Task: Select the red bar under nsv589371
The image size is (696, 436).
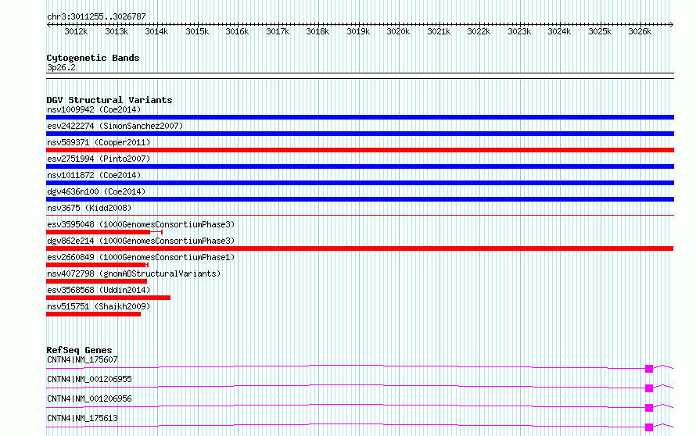Action: click(x=360, y=150)
